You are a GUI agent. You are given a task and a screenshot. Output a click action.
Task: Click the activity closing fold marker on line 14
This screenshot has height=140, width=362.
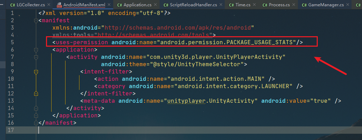pos(36,108)
